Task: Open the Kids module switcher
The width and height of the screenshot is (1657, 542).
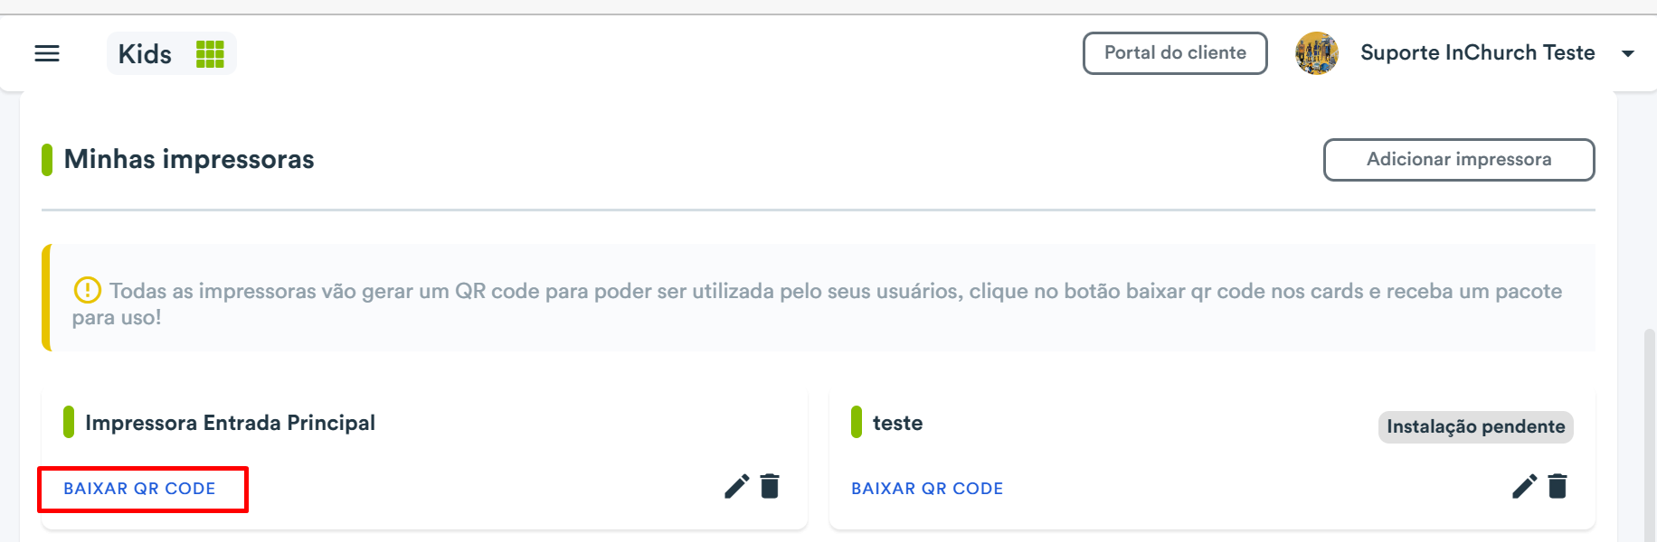Action: 172,53
